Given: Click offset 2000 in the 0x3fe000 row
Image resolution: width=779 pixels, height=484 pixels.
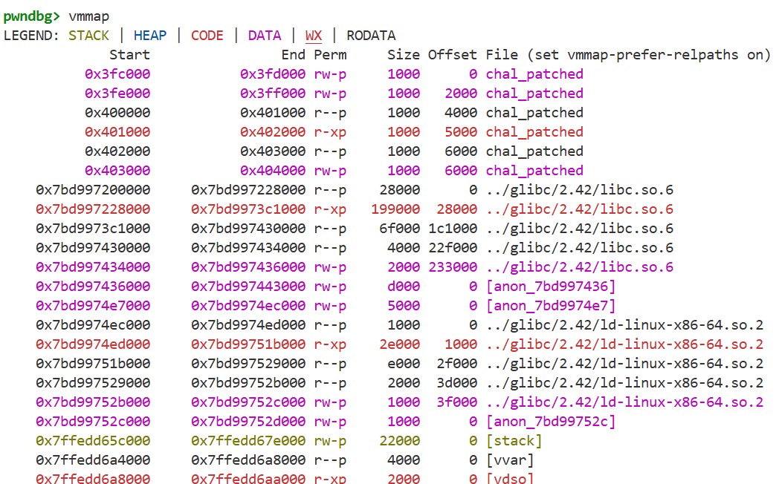Looking at the screenshot, I should (x=461, y=94).
